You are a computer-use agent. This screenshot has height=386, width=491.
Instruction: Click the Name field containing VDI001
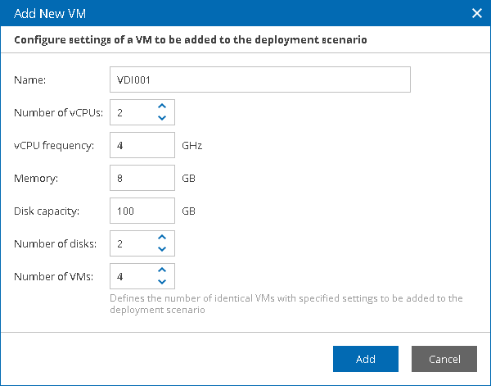tap(259, 80)
